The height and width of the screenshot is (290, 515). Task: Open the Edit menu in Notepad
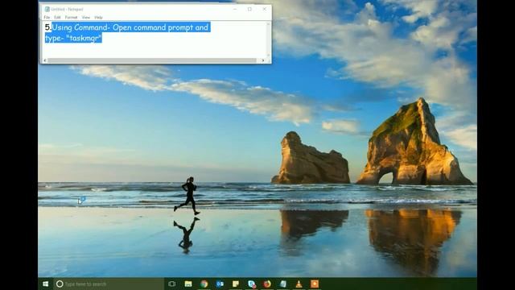[57, 18]
